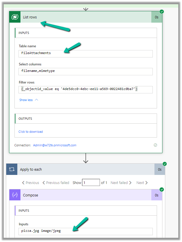Click the Filter rows value field
182x242 pixels.
tap(86, 89)
